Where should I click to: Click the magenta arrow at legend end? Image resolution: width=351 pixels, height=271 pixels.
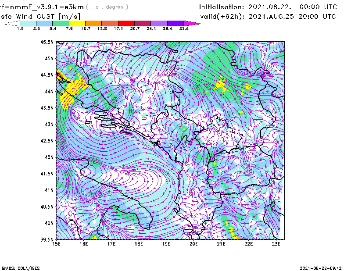tap(192, 23)
